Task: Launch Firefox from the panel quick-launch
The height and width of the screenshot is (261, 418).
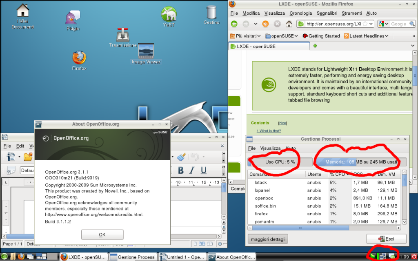Action: click(21, 257)
